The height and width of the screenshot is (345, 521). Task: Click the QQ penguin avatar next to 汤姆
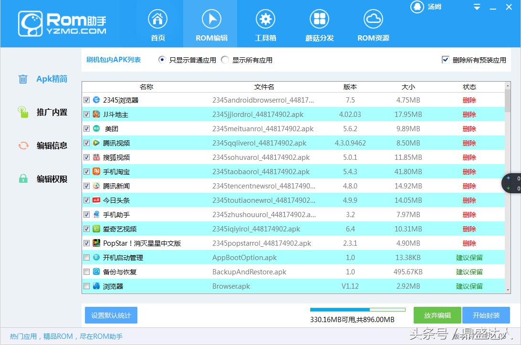click(417, 7)
